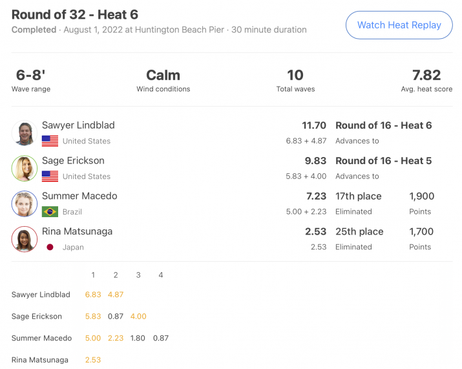Open Sawyer Lindblad's profile photo
The width and height of the screenshot is (462, 369).
25,133
